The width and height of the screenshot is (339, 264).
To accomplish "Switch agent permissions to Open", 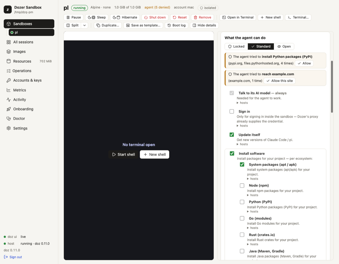I will click(x=284, y=46).
